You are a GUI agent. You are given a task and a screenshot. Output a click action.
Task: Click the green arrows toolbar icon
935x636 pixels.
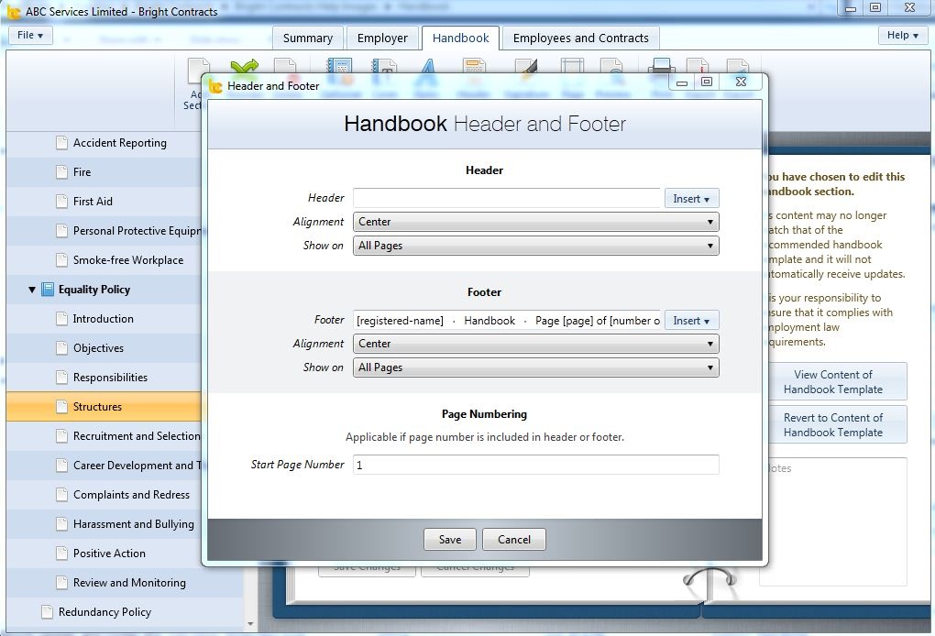coord(245,66)
